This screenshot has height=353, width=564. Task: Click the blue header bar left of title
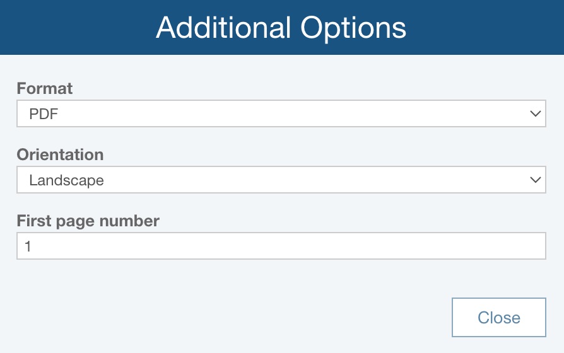click(76, 28)
